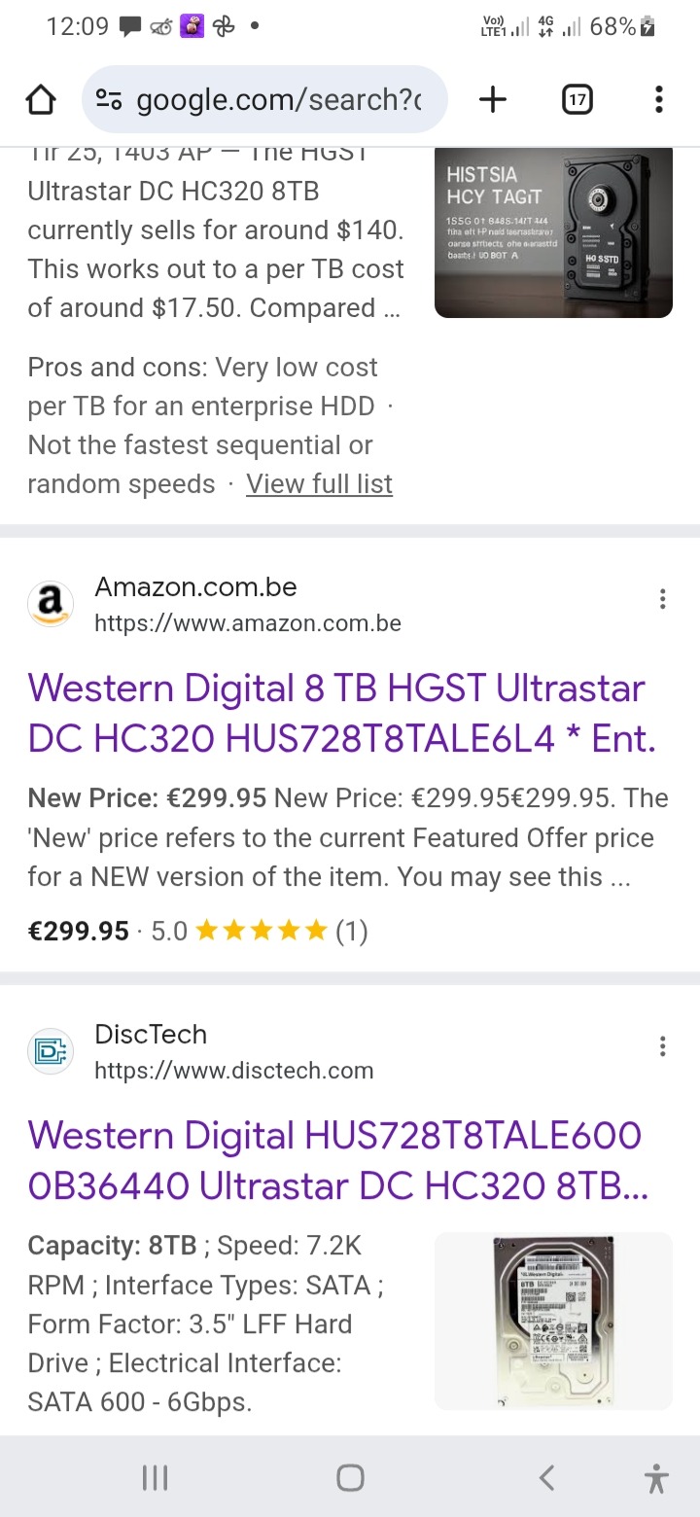Image resolution: width=700 pixels, height=1517 pixels.
Task: Open a new tab with plus icon
Action: [x=493, y=99]
